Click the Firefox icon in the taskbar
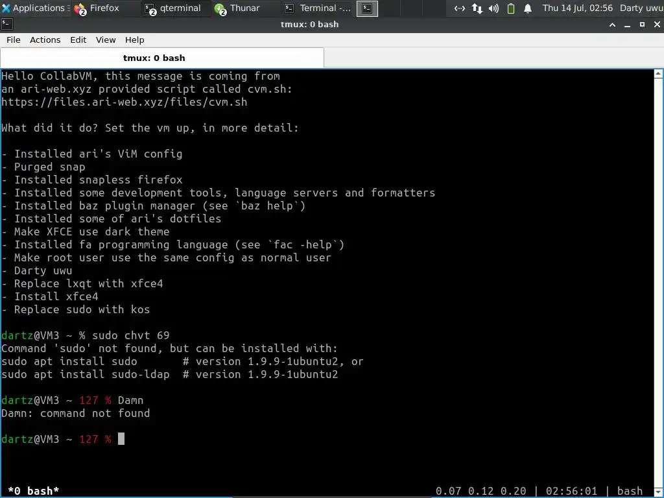Image resolution: width=664 pixels, height=498 pixels. click(x=80, y=8)
